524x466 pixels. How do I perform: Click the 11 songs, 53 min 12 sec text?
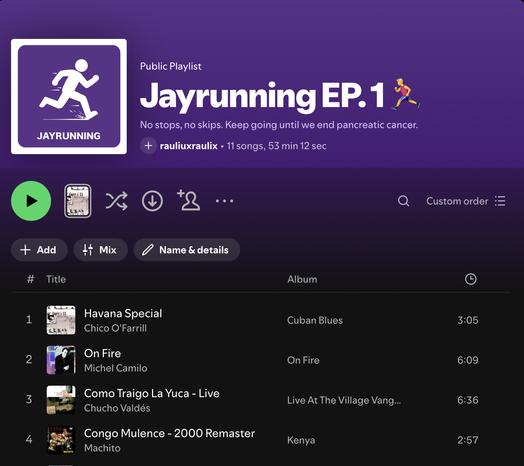coord(277,146)
